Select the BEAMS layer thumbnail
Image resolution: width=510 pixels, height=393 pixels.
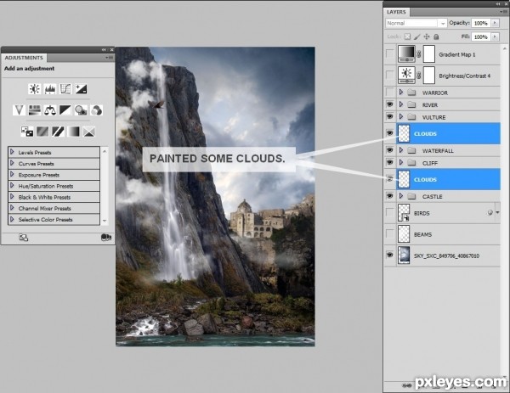click(x=404, y=234)
